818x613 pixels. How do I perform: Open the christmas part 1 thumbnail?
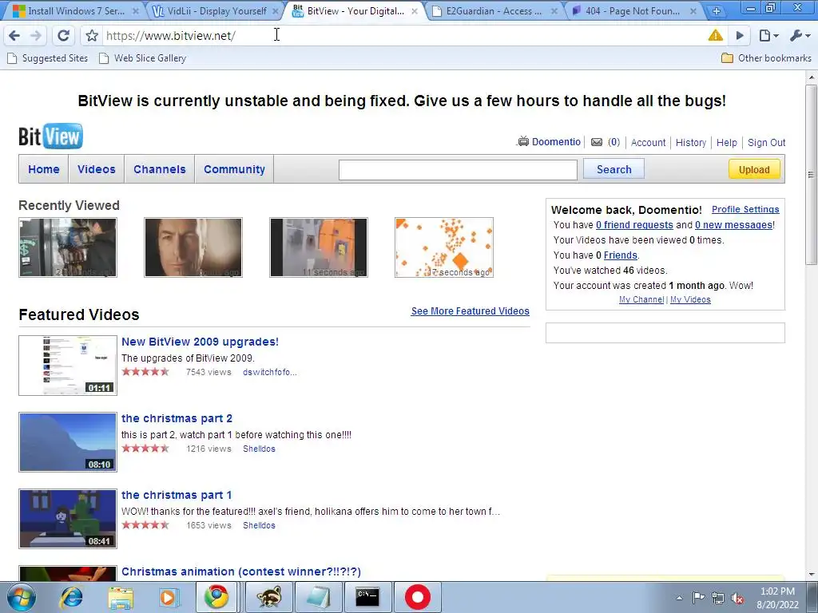(x=68, y=519)
